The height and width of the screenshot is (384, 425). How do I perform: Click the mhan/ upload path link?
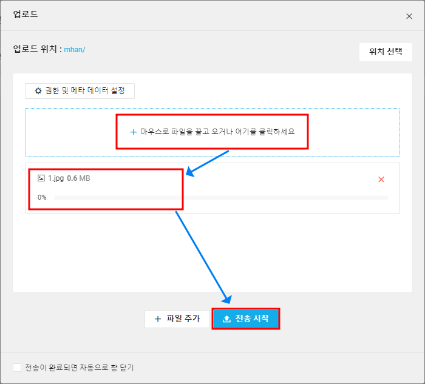pyautogui.click(x=75, y=50)
